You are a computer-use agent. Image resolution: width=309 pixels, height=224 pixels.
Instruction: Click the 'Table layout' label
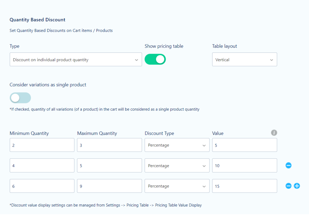224,46
